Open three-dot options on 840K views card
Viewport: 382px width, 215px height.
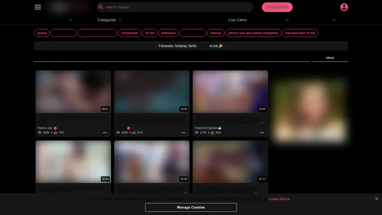coord(183,133)
